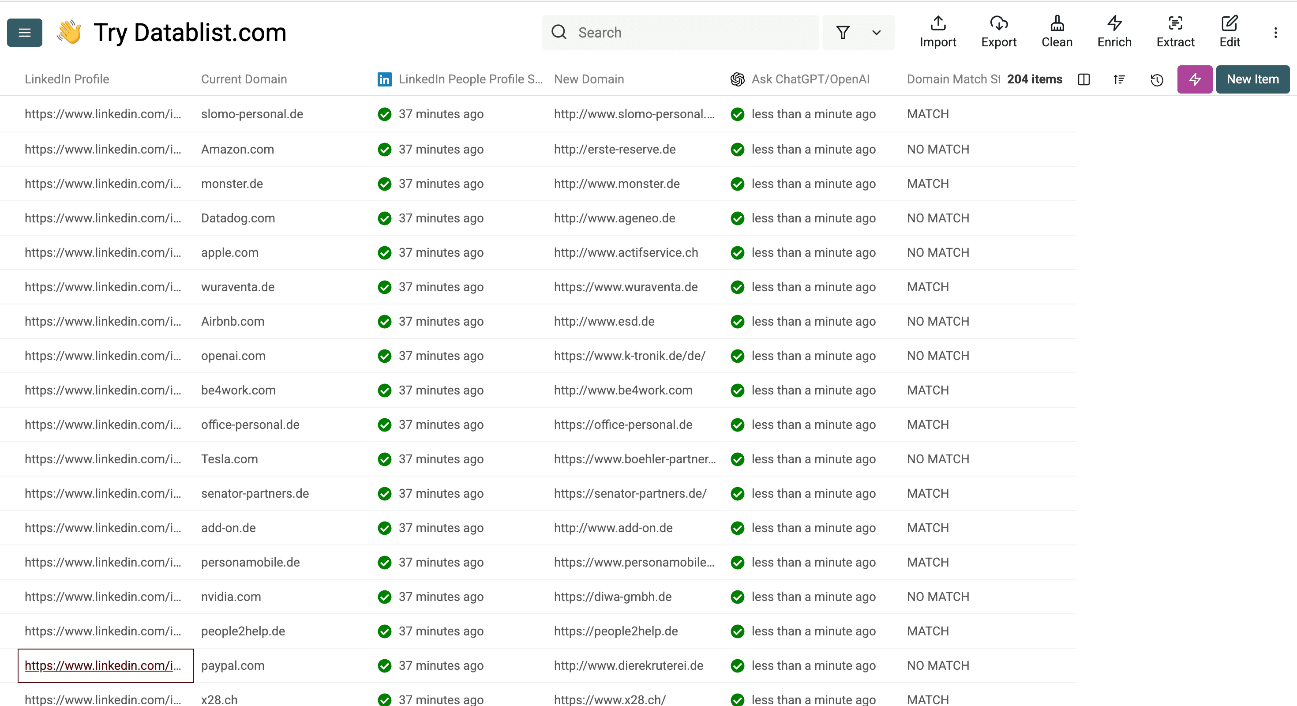Click the purple lightning run button
Image resolution: width=1297 pixels, height=706 pixels.
click(1194, 79)
